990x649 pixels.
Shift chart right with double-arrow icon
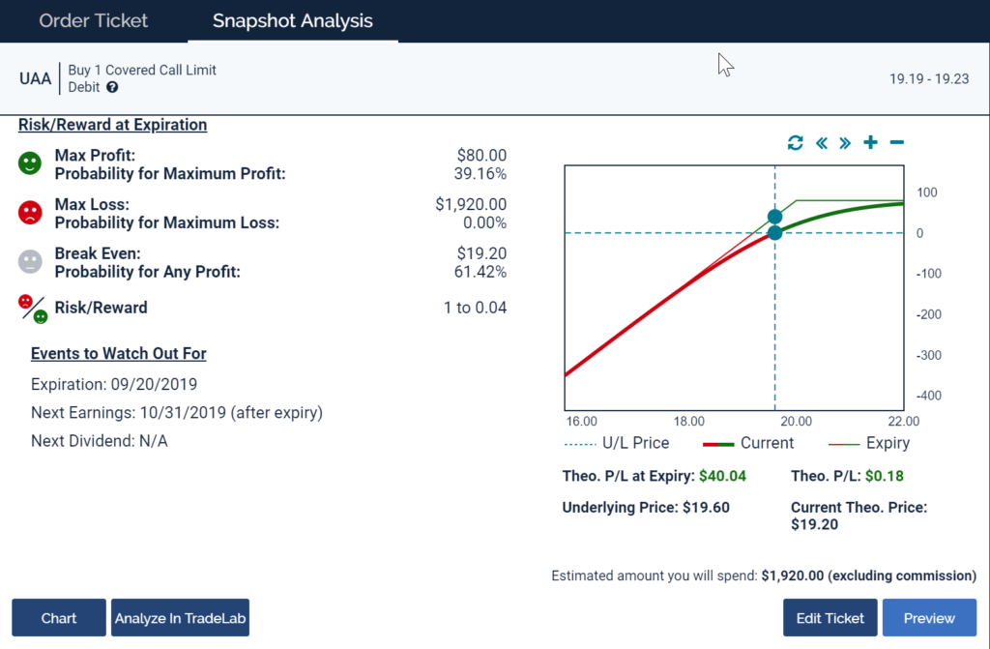pyautogui.click(x=845, y=143)
